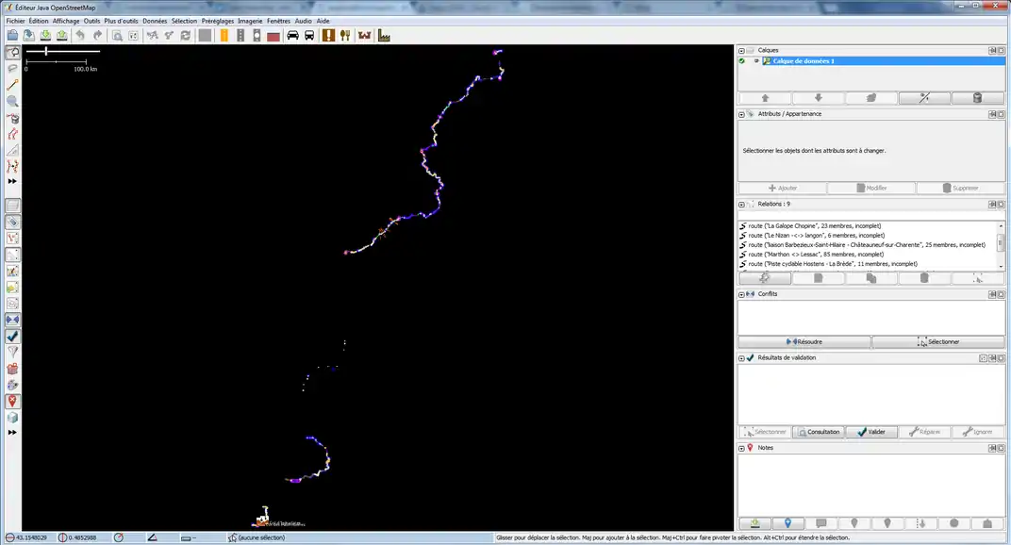This screenshot has height=545, width=1011.
Task: Click the Résoudre button in Conflits
Action: click(x=804, y=341)
